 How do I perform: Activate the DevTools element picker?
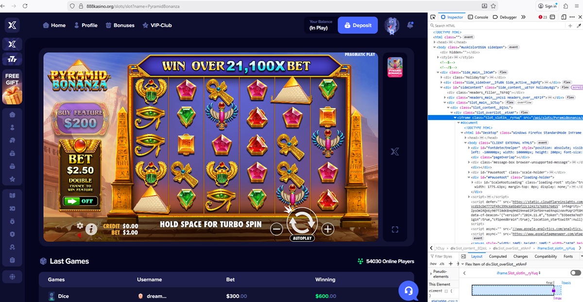[x=433, y=17]
